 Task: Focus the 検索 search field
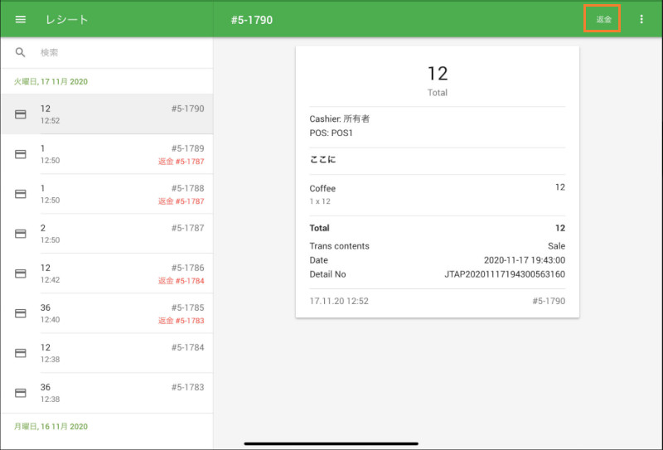[x=123, y=52]
